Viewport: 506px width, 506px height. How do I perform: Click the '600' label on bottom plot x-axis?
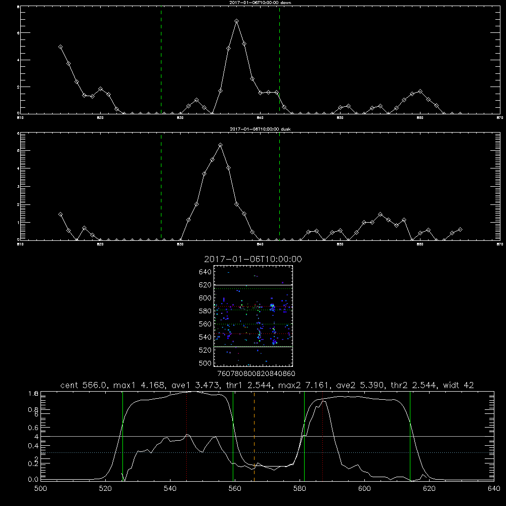coord(364,489)
